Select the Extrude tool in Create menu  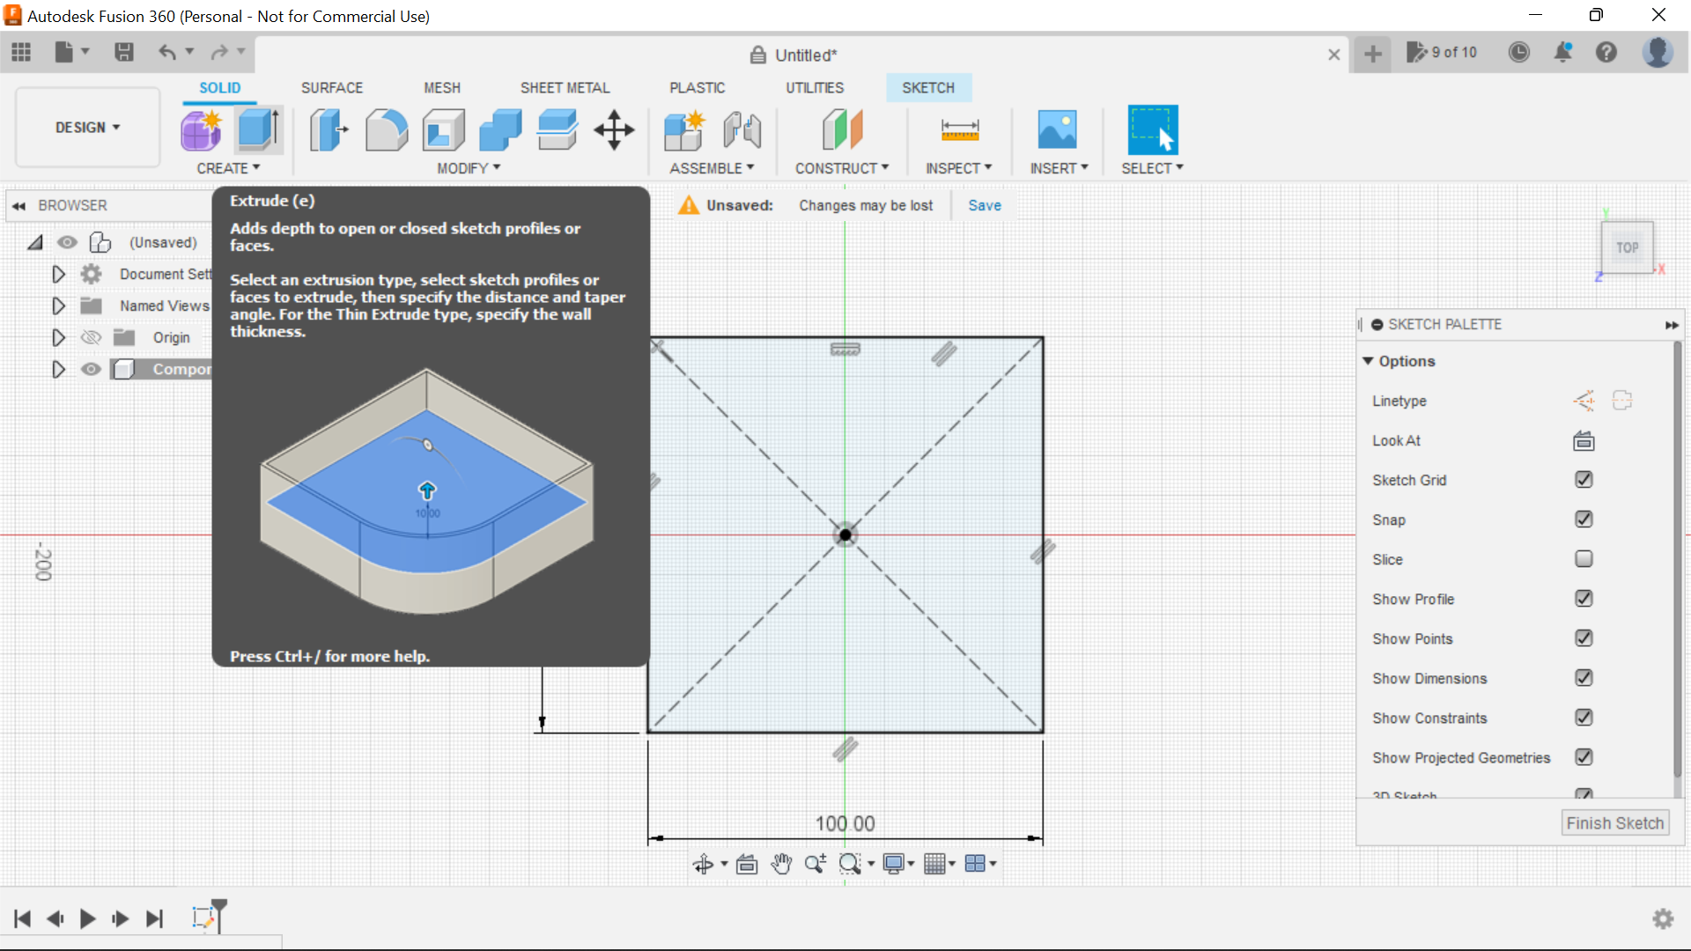tap(258, 129)
